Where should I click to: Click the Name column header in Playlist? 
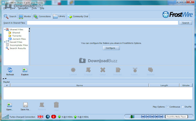[x=80, y=85]
